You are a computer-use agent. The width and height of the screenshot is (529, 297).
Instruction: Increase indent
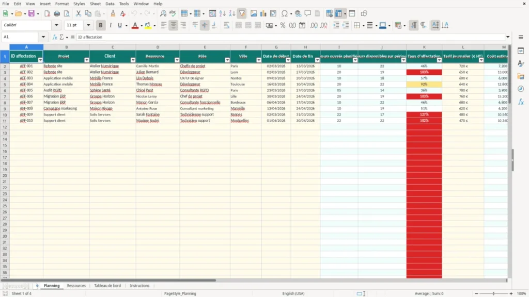pyautogui.click(x=336, y=25)
